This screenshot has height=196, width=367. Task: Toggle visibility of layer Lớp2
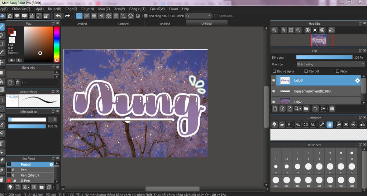pyautogui.click(x=273, y=102)
